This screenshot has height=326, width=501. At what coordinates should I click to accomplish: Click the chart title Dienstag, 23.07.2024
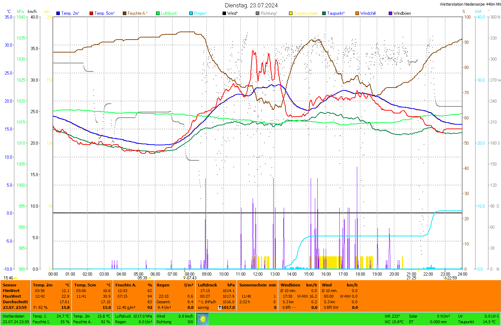(251, 5)
